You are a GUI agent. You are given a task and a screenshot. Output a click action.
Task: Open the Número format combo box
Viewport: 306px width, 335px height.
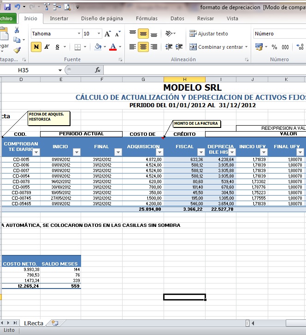pyautogui.click(x=280, y=34)
